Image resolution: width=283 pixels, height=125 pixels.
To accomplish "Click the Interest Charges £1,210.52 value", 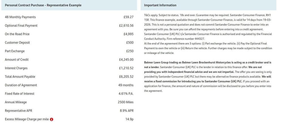I will (126, 68).
